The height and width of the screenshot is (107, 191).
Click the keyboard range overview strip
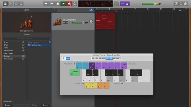106,58
